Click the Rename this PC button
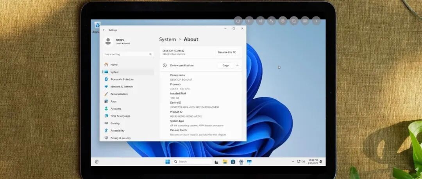 click(227, 52)
